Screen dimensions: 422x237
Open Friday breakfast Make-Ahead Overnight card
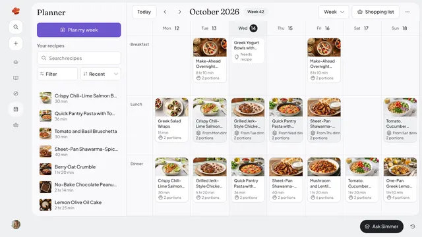click(x=324, y=60)
